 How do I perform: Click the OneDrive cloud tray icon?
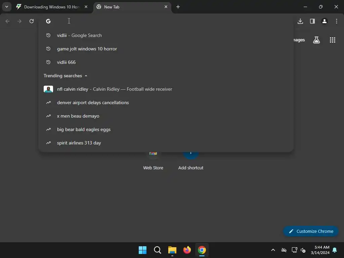point(284,250)
